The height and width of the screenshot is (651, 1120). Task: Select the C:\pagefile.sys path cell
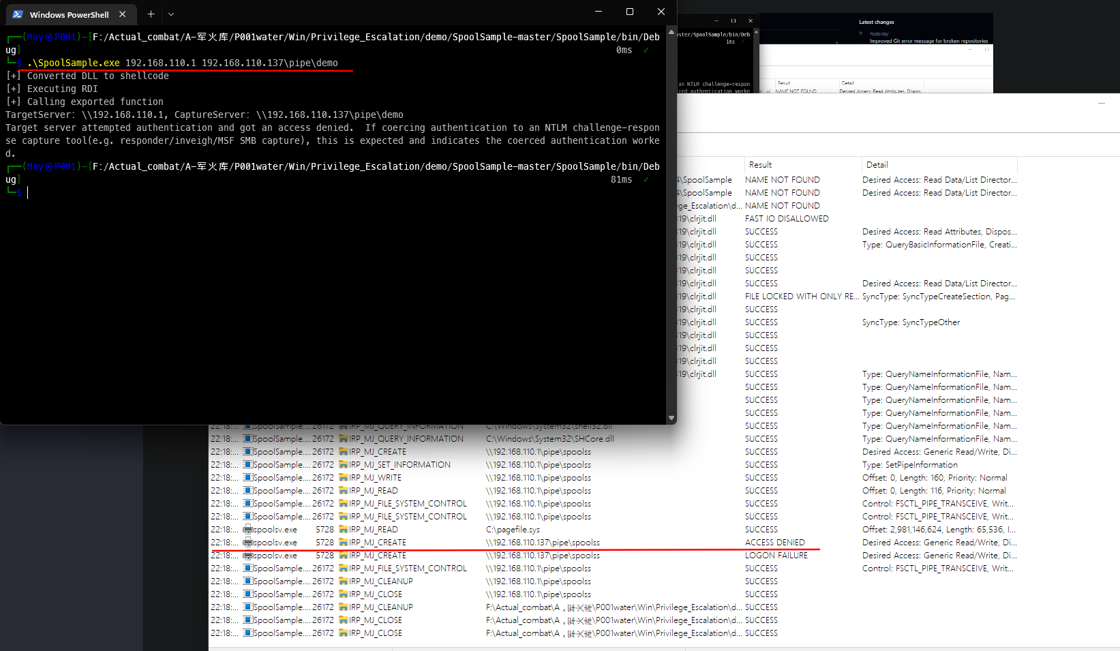coord(513,530)
